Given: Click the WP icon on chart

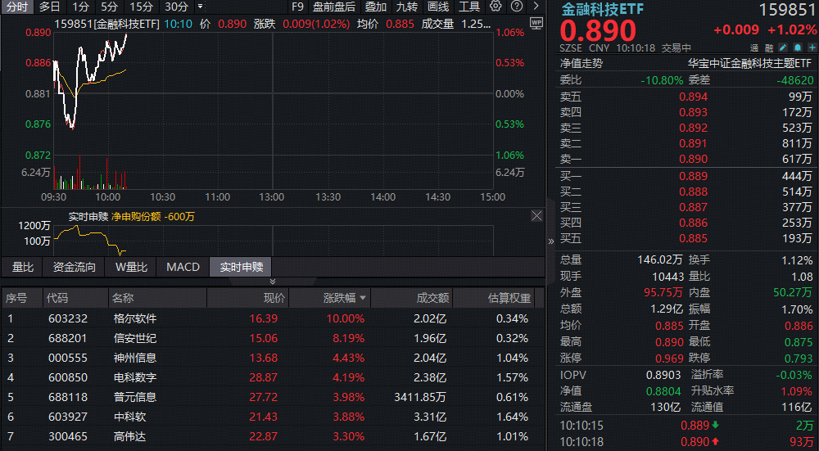Looking at the screenshot, I should tap(536, 22).
